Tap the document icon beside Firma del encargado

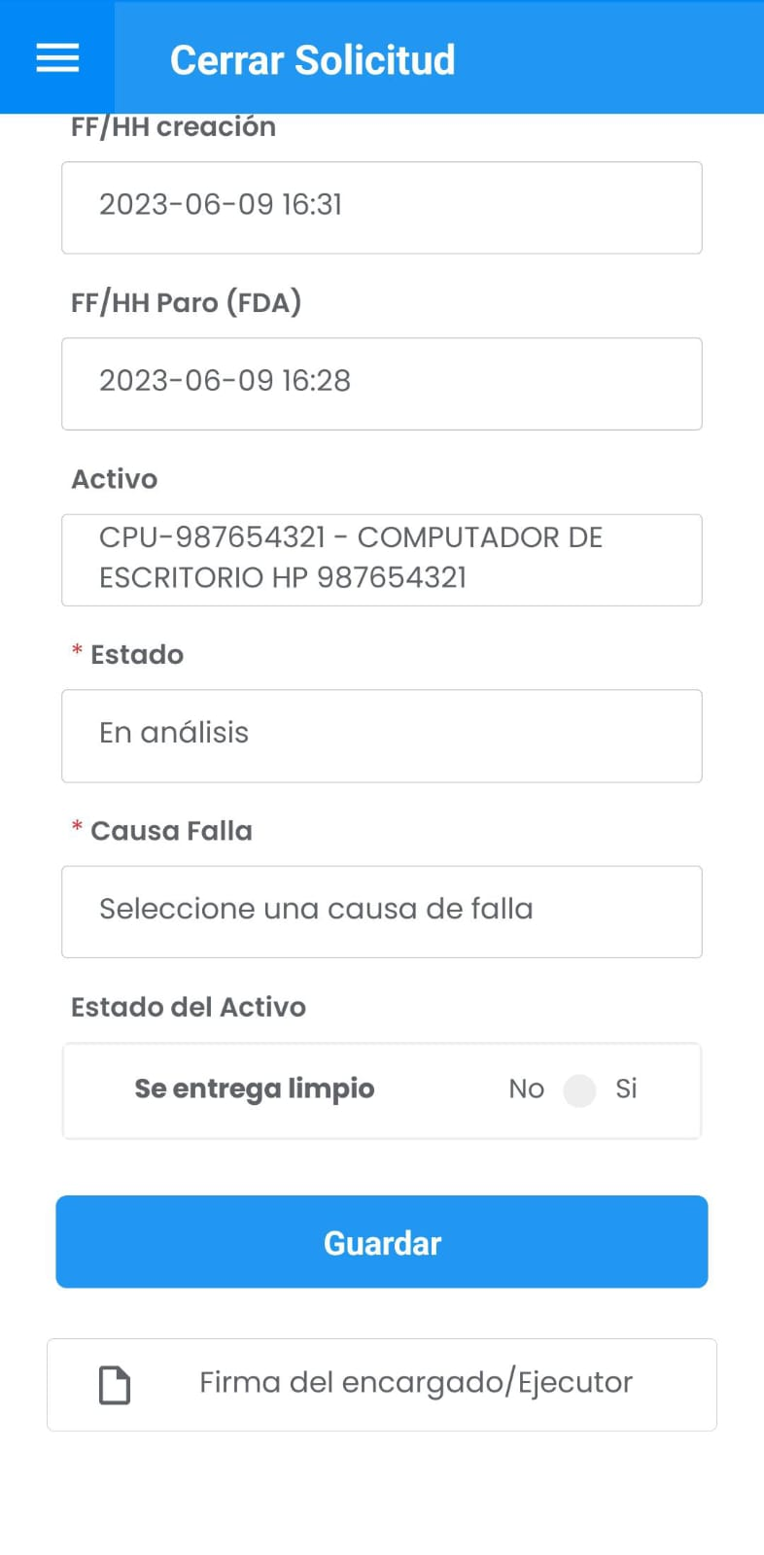pyautogui.click(x=115, y=1385)
